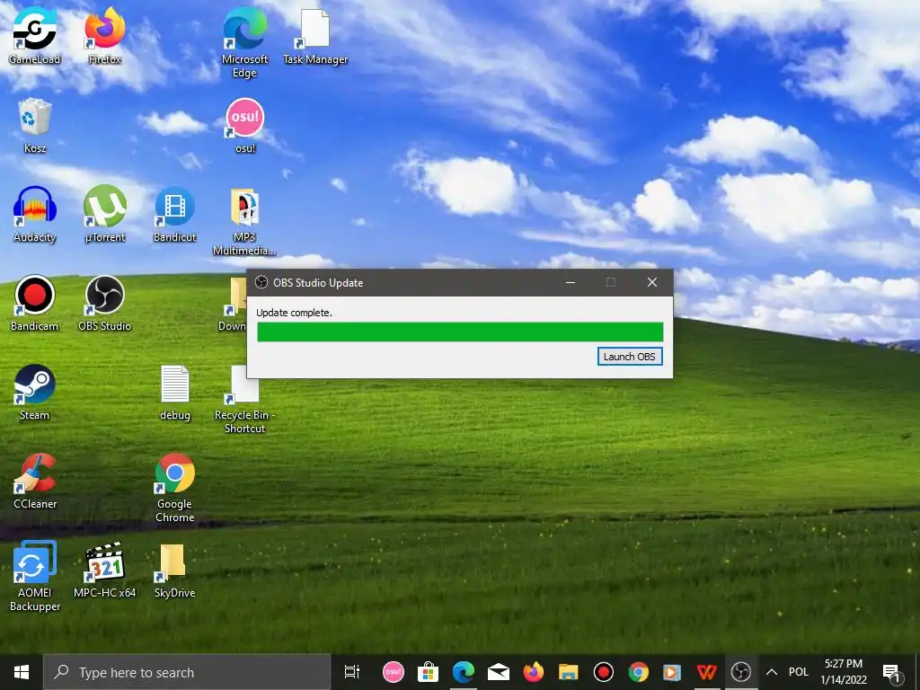Open Task View on the taskbar

pyautogui.click(x=352, y=672)
